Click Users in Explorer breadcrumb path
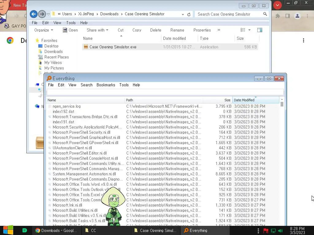 point(67,14)
